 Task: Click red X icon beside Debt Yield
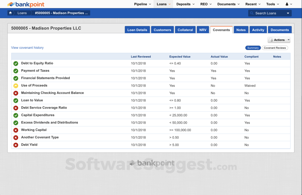16,145
